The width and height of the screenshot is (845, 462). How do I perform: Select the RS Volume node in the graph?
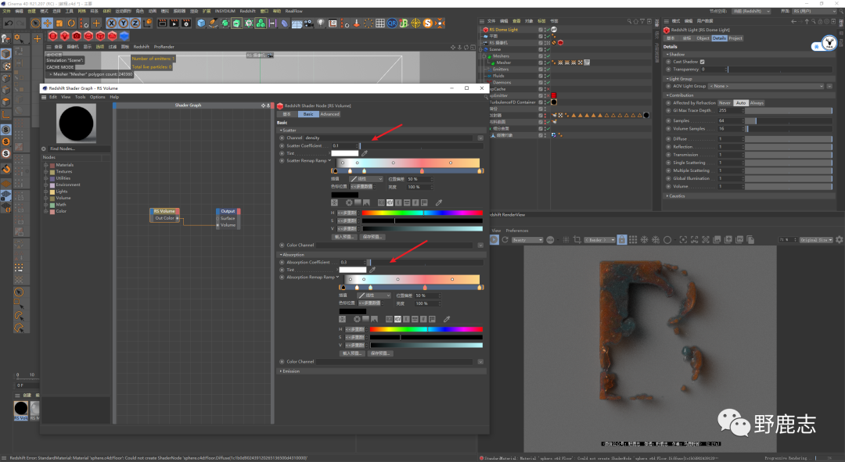(x=164, y=215)
